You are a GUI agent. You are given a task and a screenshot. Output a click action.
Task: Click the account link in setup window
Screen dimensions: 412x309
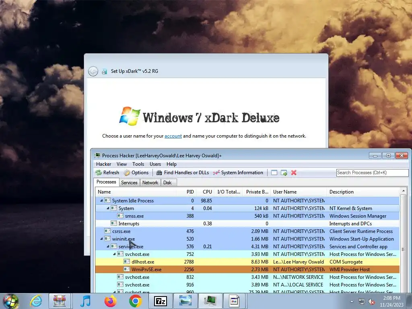tap(173, 136)
